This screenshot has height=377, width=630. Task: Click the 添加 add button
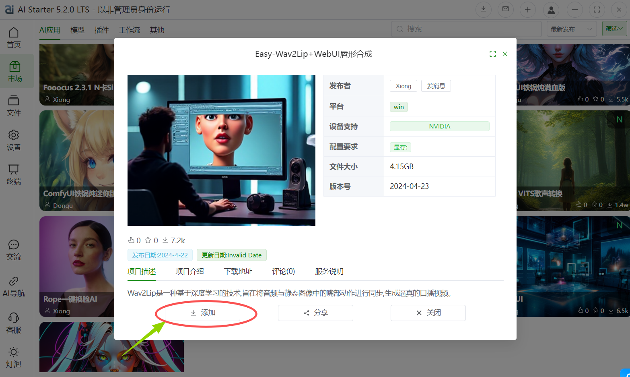click(x=203, y=313)
